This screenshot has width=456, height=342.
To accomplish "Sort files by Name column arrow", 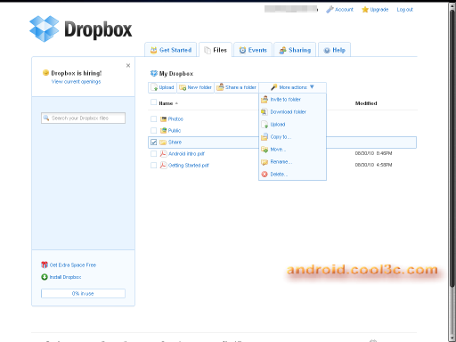I will [176, 103].
